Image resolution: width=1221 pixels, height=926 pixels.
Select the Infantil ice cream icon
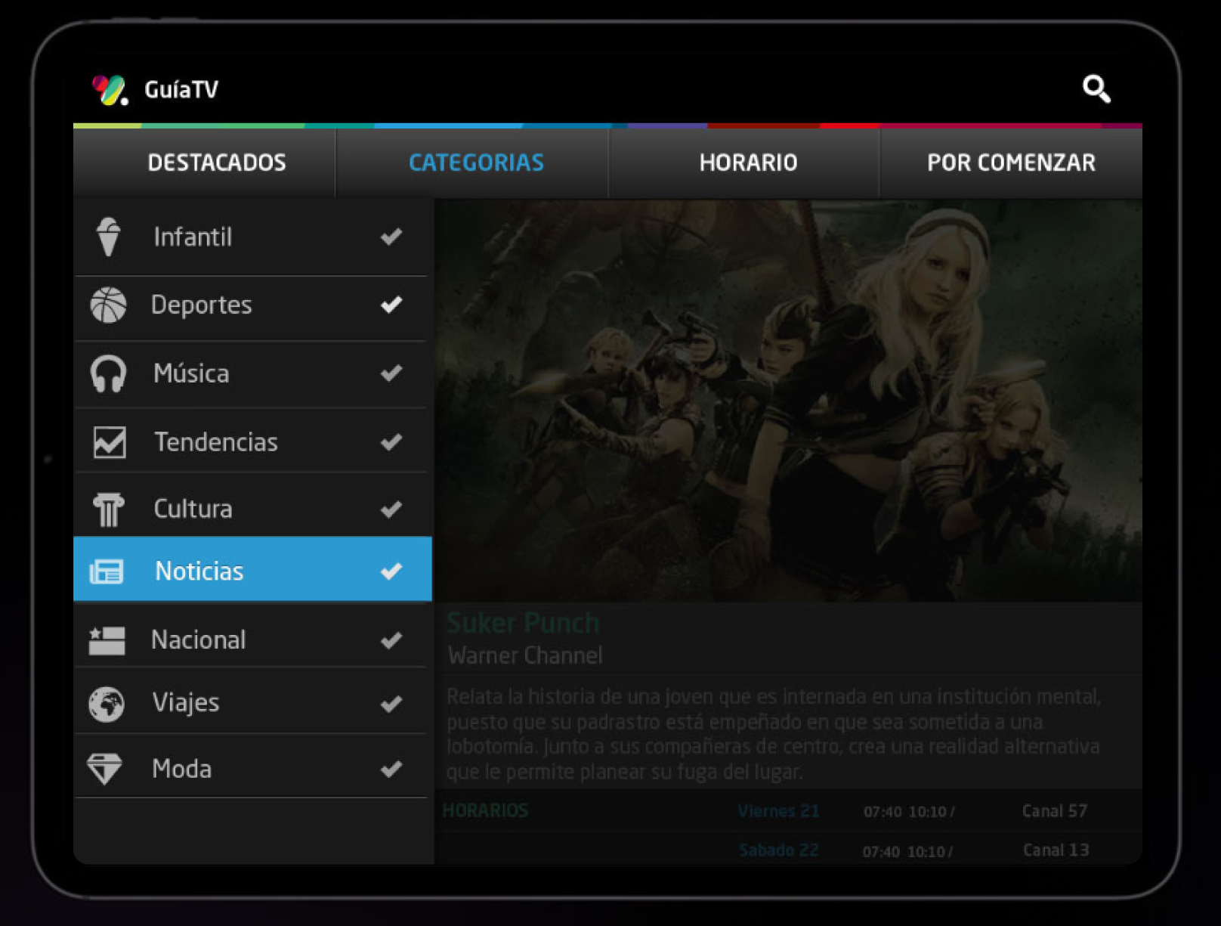click(108, 237)
